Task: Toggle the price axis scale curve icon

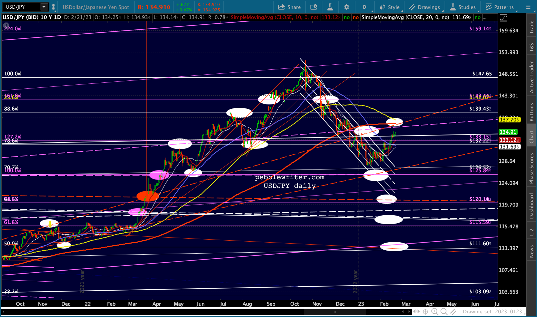Action: (x=503, y=18)
